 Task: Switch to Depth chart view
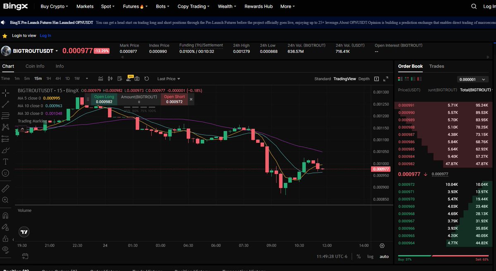364,79
